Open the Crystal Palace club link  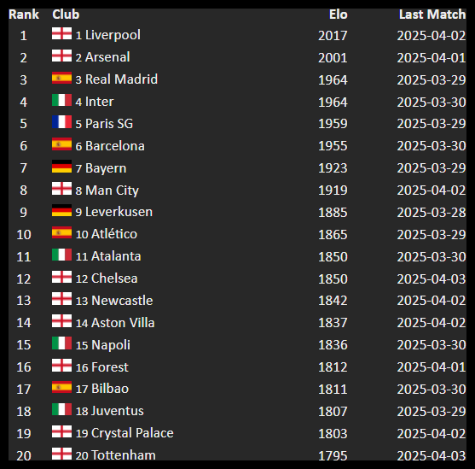click(132, 433)
